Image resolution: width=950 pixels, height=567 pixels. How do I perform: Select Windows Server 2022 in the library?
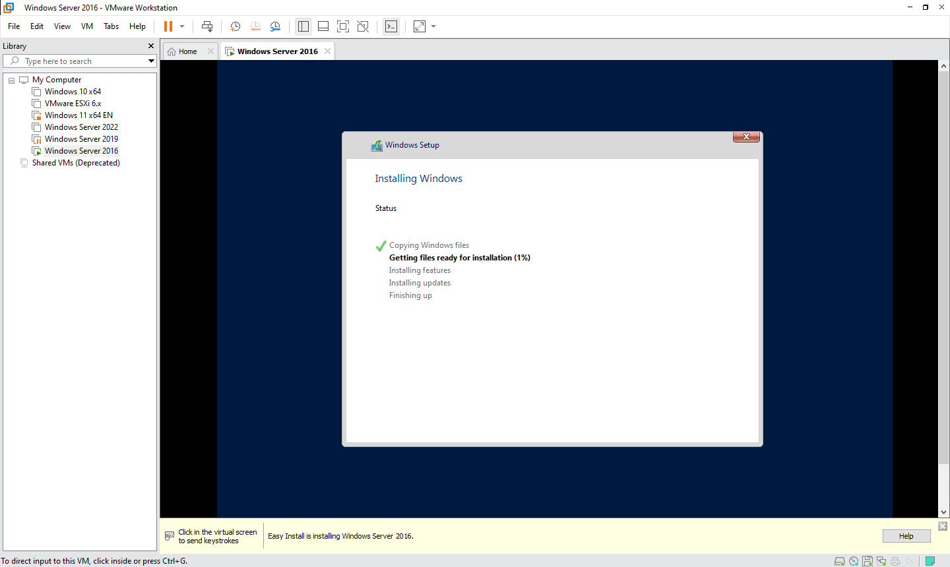click(x=81, y=127)
